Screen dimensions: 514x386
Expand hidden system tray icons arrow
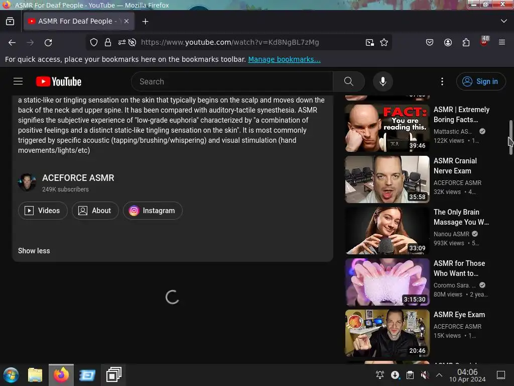pos(439,375)
